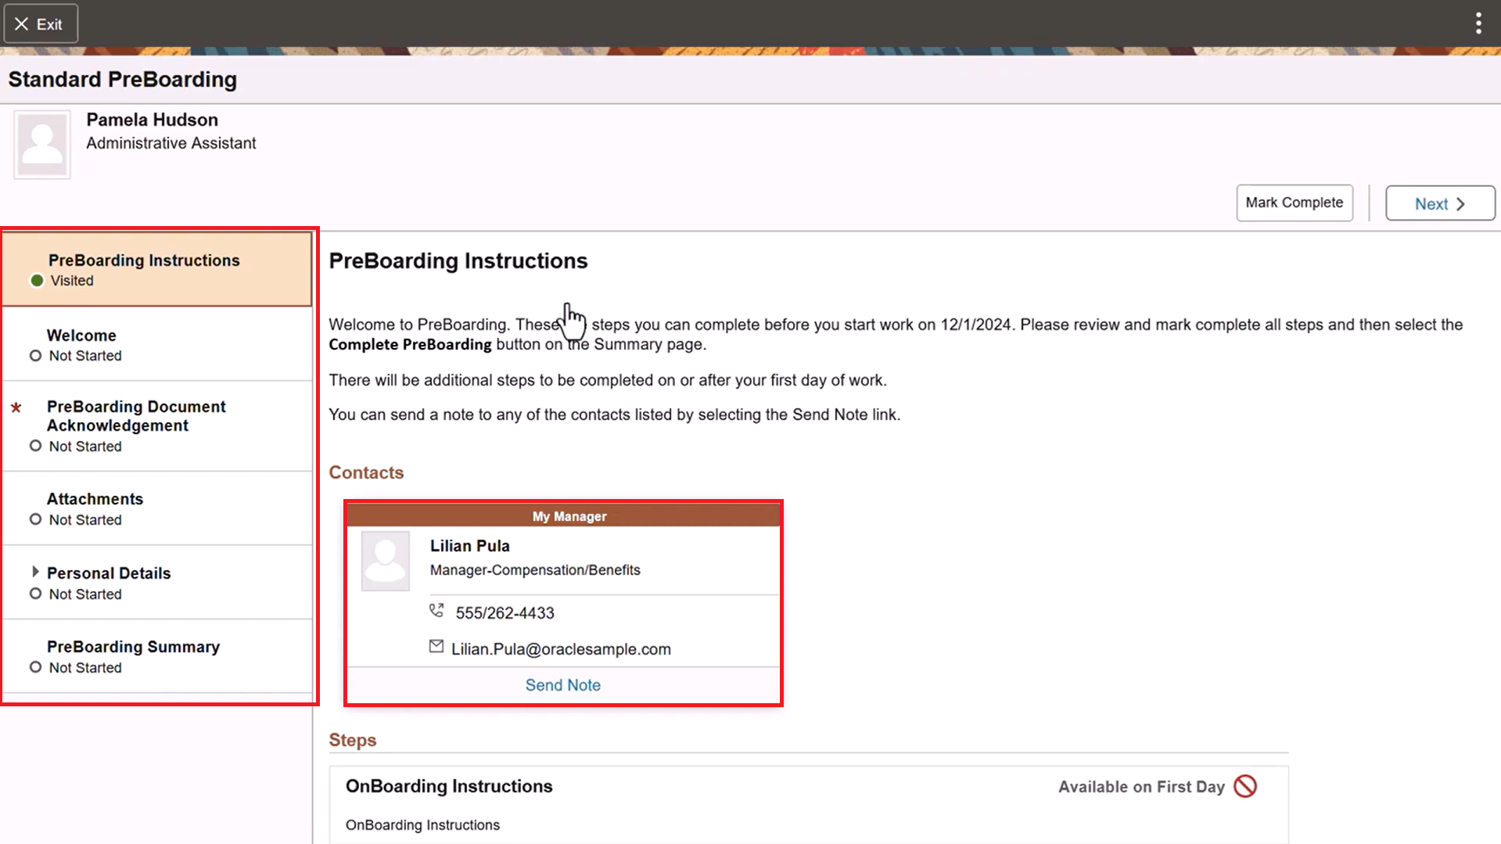Click PreBoarding Summary's Not Started status circle
Viewport: 1501px width, 844px height.
point(35,667)
